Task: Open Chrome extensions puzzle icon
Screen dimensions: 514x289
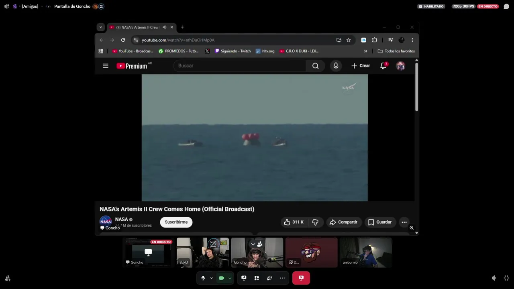Action: click(x=375, y=40)
